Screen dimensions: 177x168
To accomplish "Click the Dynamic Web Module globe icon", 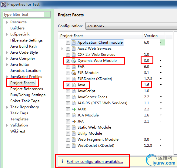I will 74,61.
